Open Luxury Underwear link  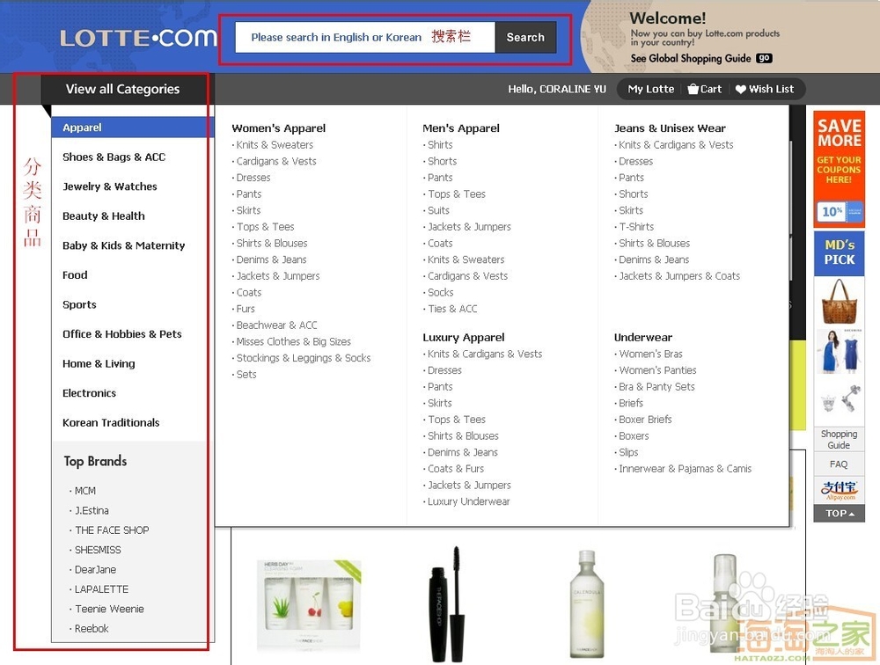click(x=469, y=501)
